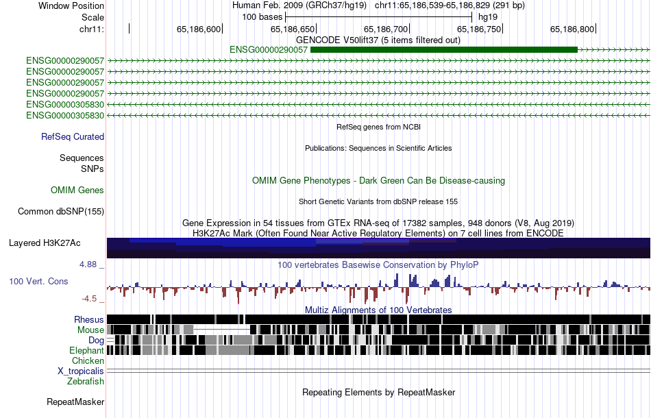Click the 65,186,750 ruler position

click(479, 29)
